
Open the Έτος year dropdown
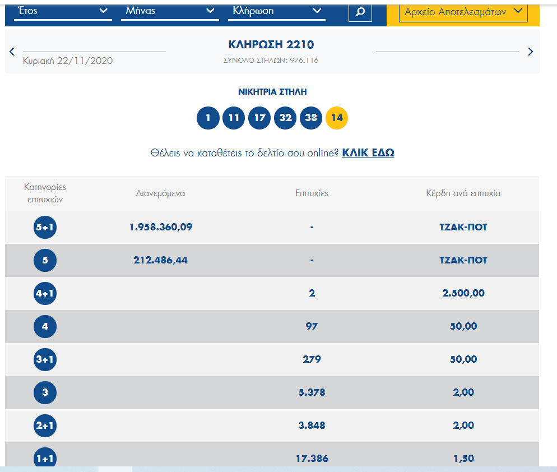coord(62,11)
